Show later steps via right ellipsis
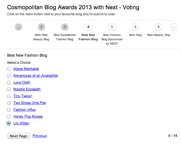 (x=174, y=27)
